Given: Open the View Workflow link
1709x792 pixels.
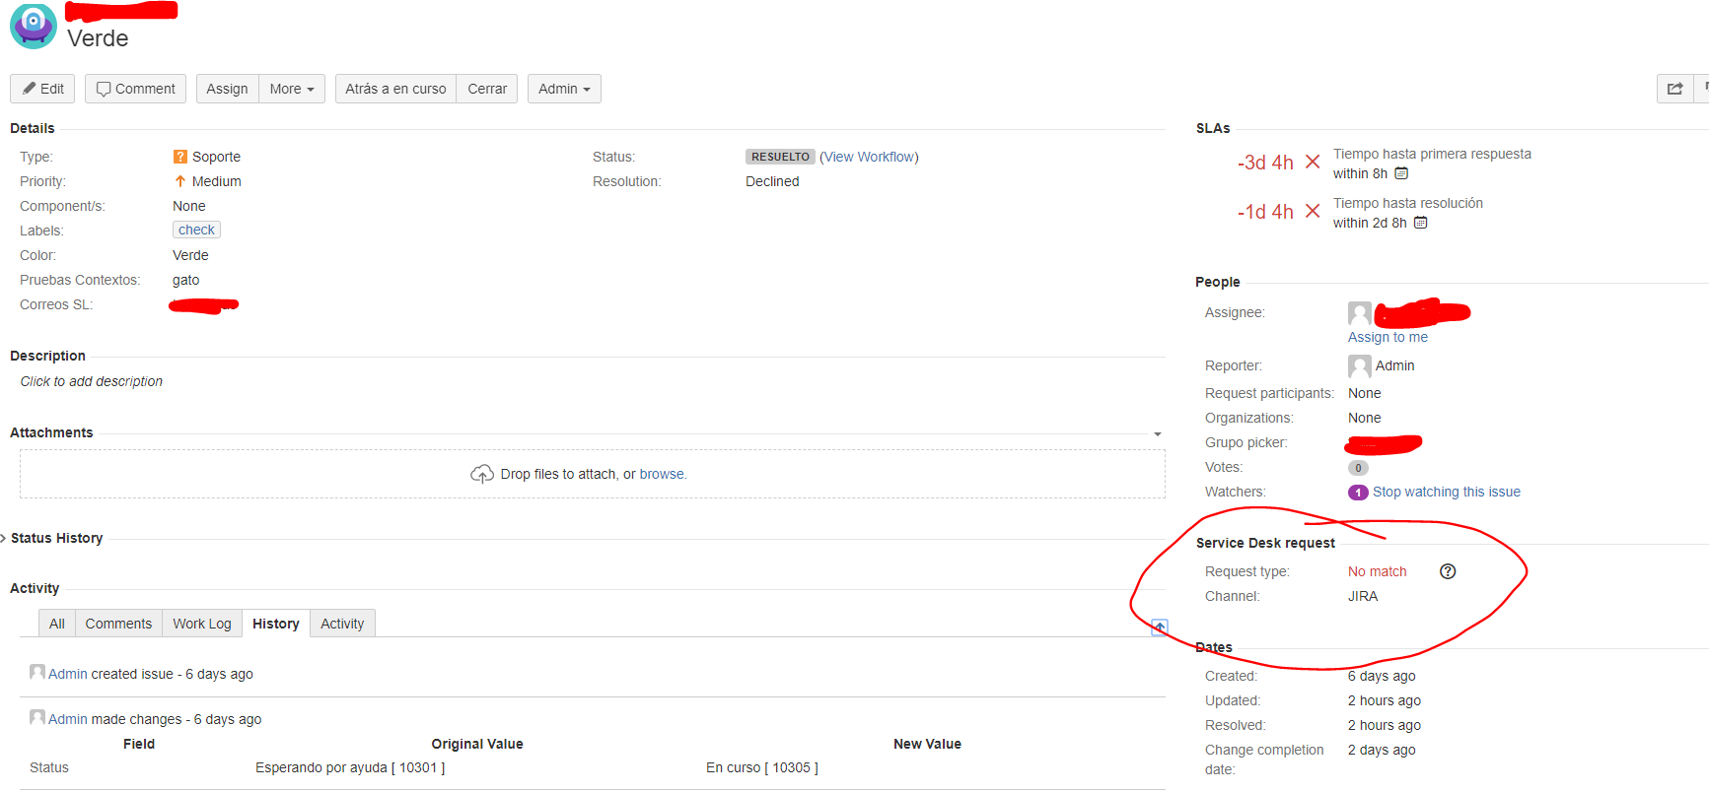Looking at the screenshot, I should (x=870, y=157).
